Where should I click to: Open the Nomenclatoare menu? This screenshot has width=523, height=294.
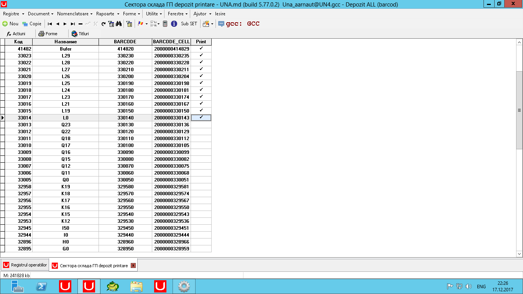coord(75,14)
